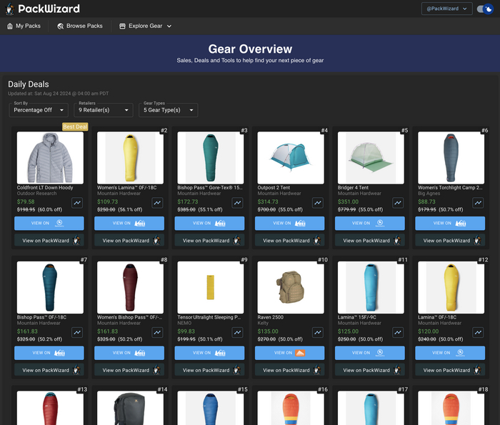Open price trend icon for Raven 2500
The width and height of the screenshot is (500, 425).
[x=318, y=333]
